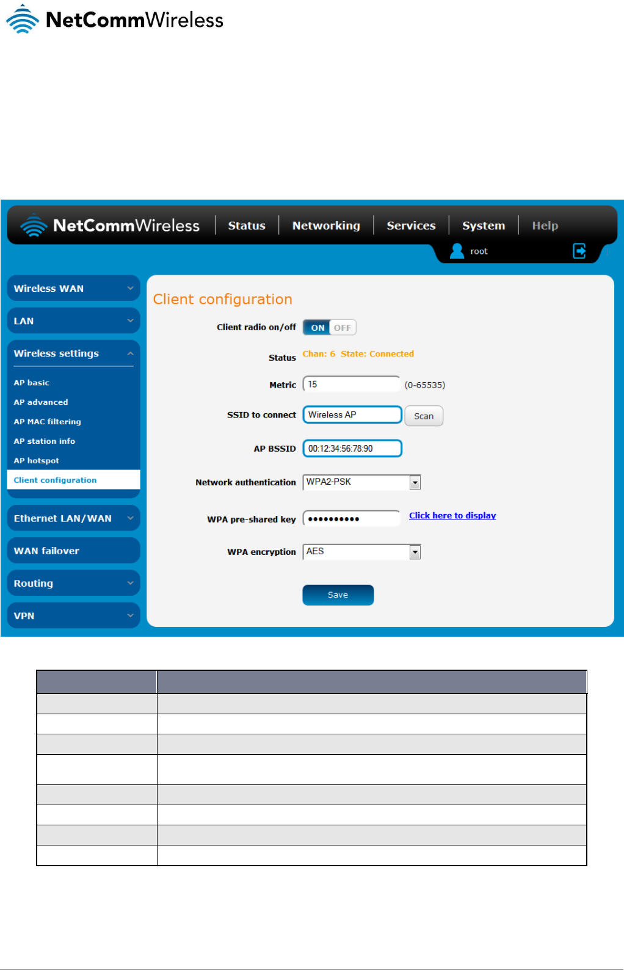Open the System menu
Viewport: 624px width, 970px height.
click(484, 225)
